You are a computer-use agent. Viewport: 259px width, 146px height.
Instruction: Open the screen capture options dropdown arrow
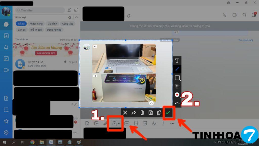(119, 124)
